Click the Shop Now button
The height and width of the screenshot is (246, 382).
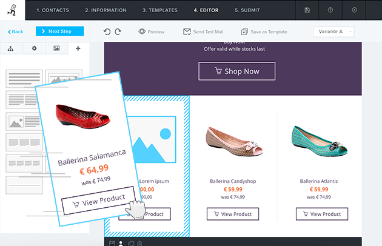(237, 71)
